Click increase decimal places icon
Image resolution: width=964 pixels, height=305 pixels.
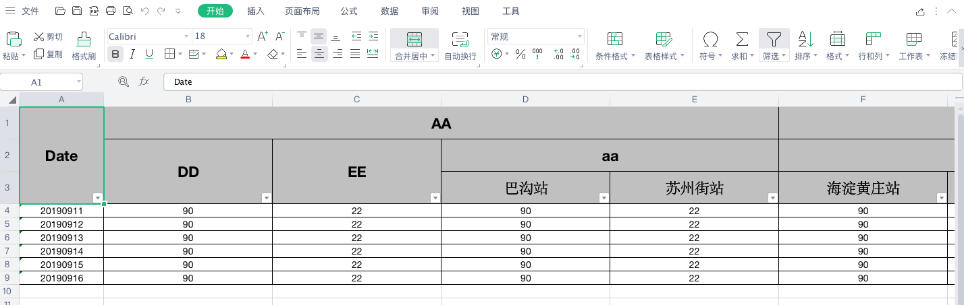coord(558,54)
